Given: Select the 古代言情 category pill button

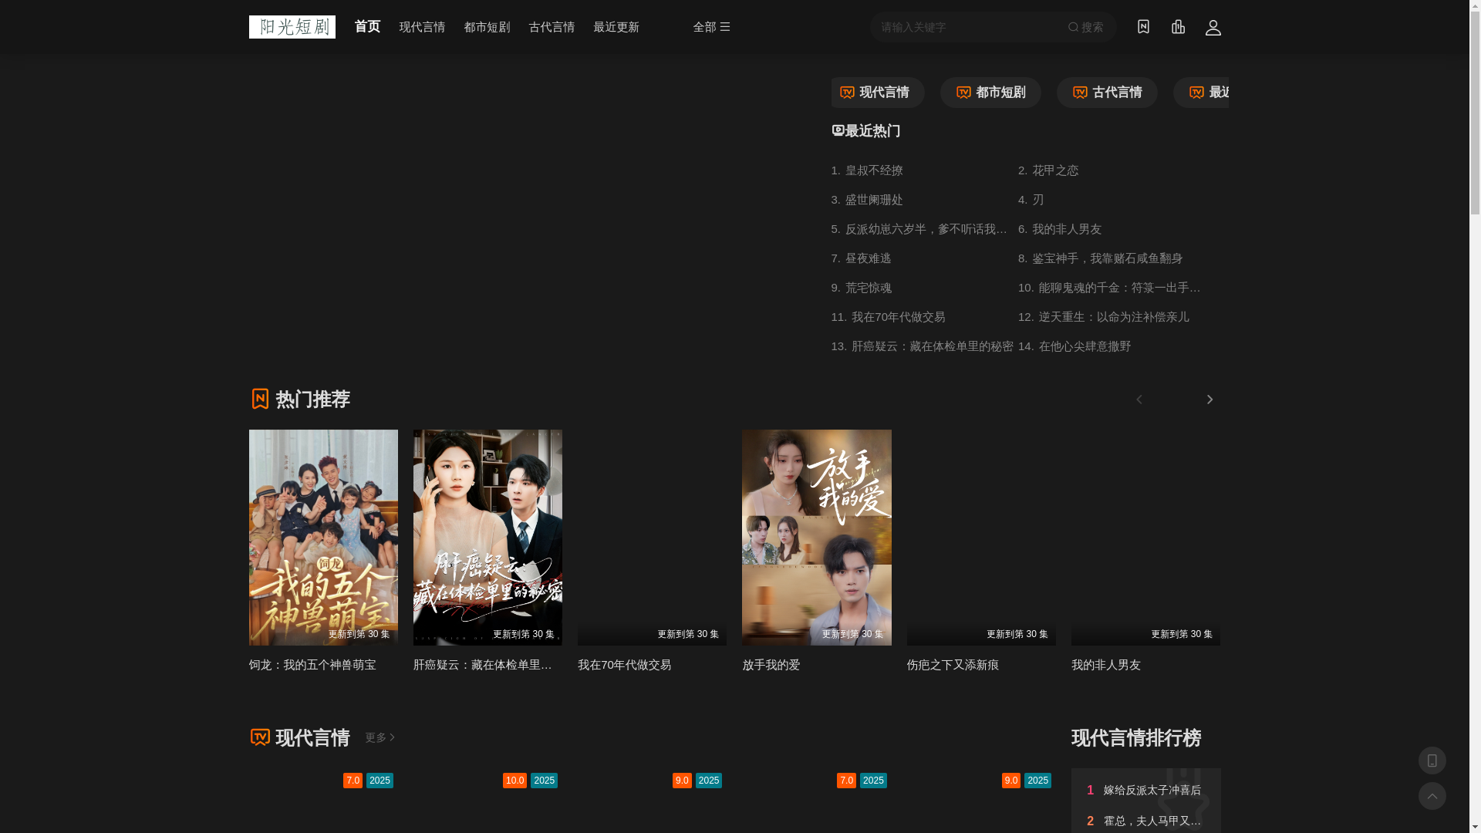Looking at the screenshot, I should click(x=1107, y=93).
